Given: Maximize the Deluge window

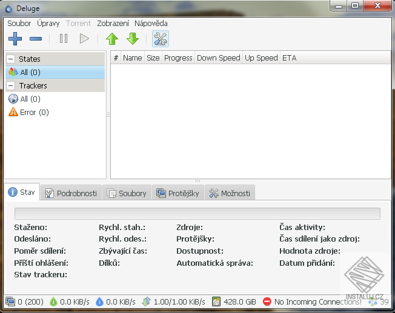Looking at the screenshot, I should coord(354,5).
